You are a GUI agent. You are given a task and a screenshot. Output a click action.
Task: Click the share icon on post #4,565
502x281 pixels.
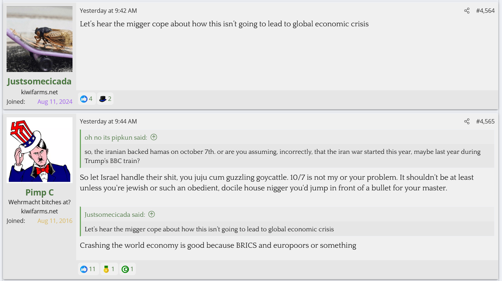click(x=467, y=121)
